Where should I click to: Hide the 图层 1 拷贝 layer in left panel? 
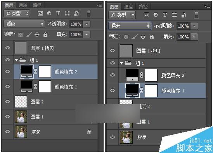coord(7,48)
